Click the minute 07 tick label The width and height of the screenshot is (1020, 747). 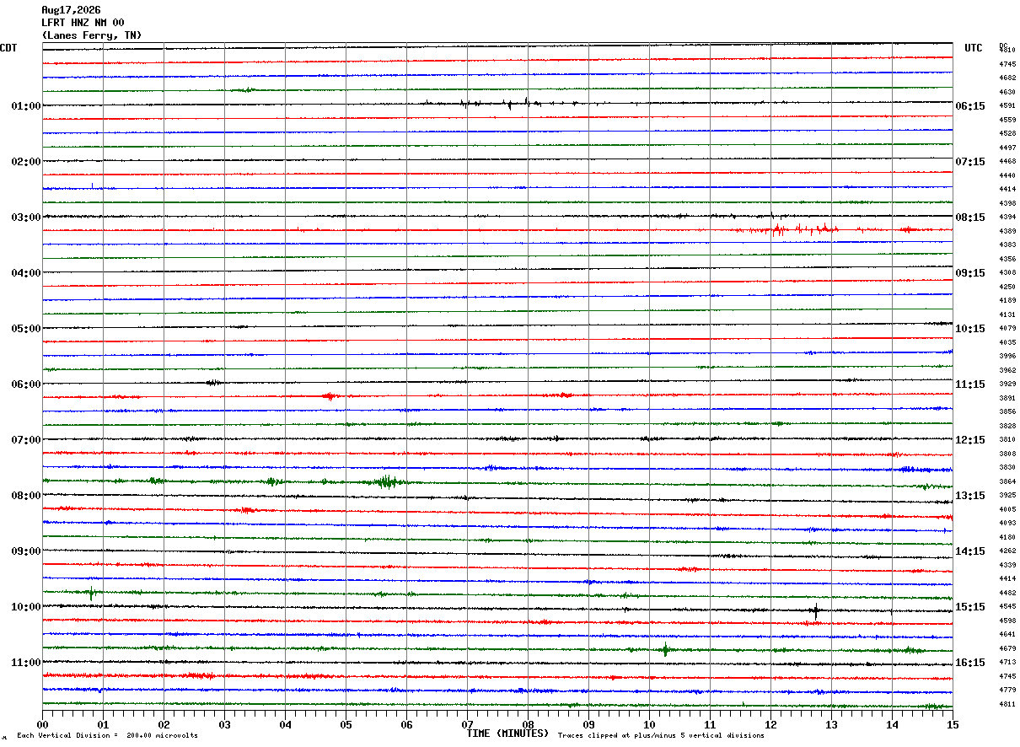pyautogui.click(x=467, y=724)
